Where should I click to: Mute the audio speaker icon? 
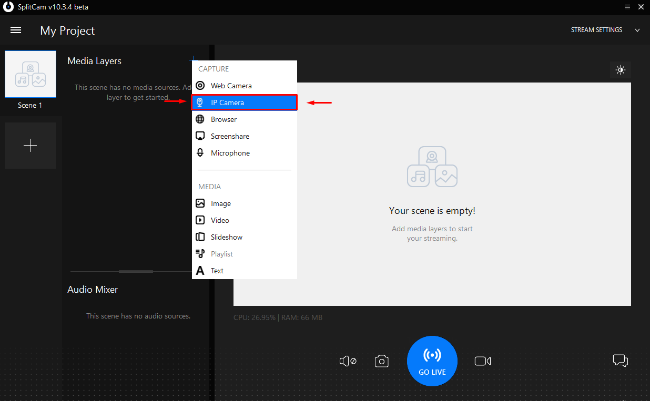coord(348,361)
